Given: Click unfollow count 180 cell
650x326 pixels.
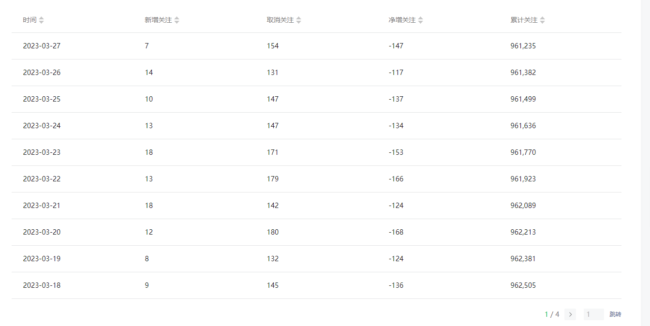Looking at the screenshot, I should click(x=273, y=232).
